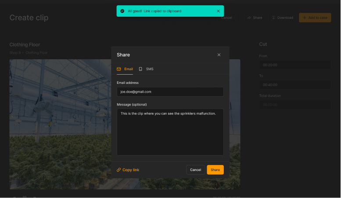Click Cancel button in page header

[x=226, y=18]
